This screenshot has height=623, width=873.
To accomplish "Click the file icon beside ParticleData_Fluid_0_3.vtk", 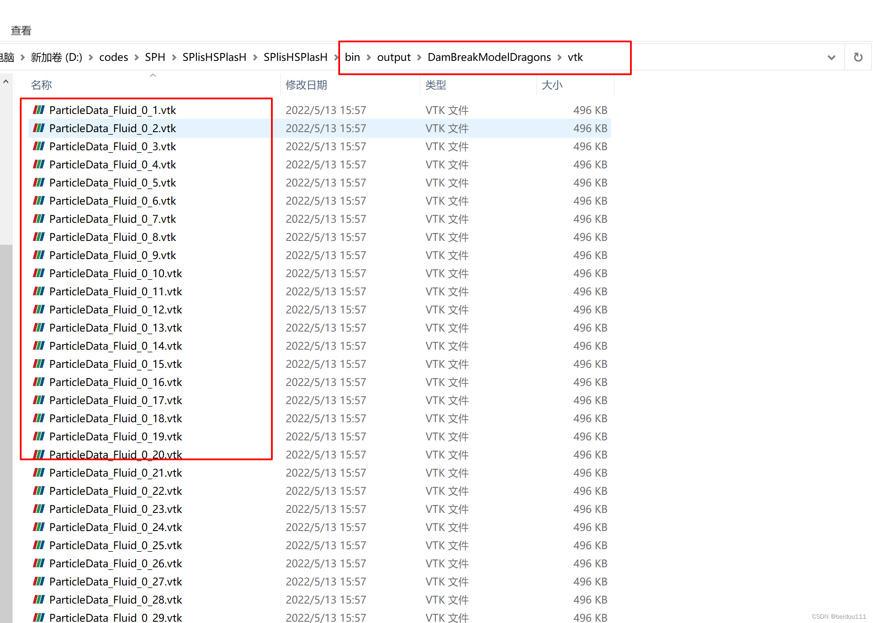I will coord(39,146).
